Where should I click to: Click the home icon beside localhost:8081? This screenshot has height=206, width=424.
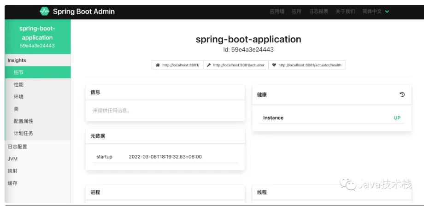click(x=158, y=65)
